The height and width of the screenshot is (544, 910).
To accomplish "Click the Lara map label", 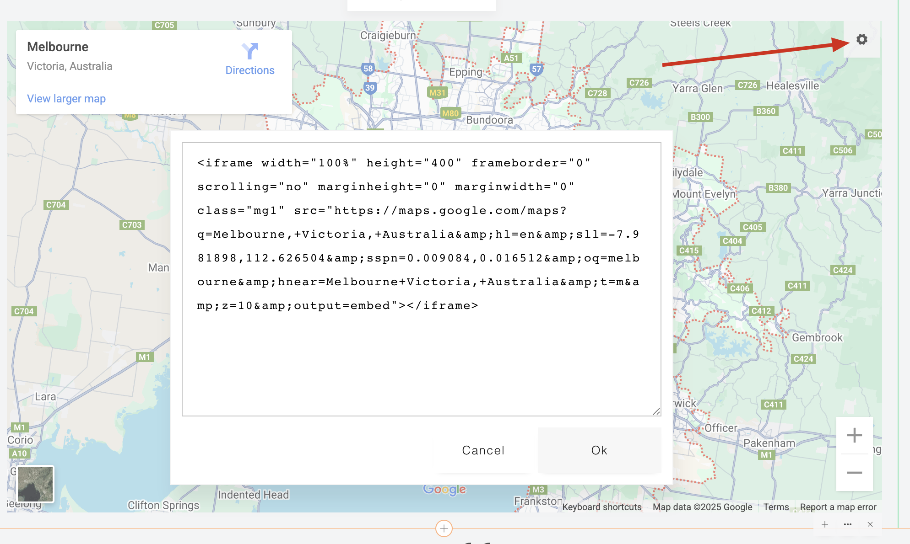I will [x=45, y=397].
